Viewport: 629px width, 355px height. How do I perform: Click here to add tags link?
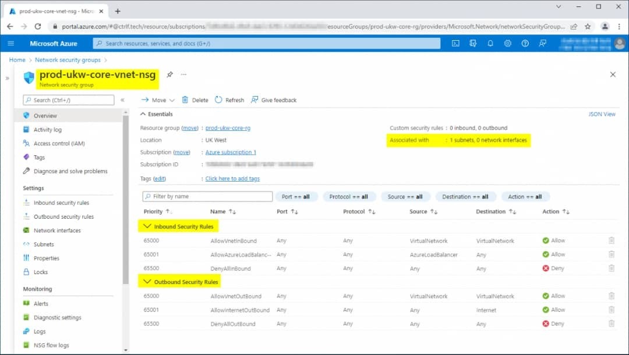(x=232, y=179)
